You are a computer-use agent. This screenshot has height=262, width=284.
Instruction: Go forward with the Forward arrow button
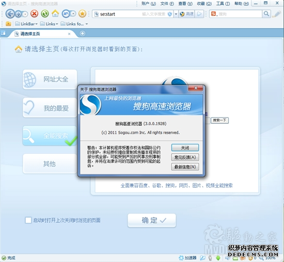pos(18,14)
